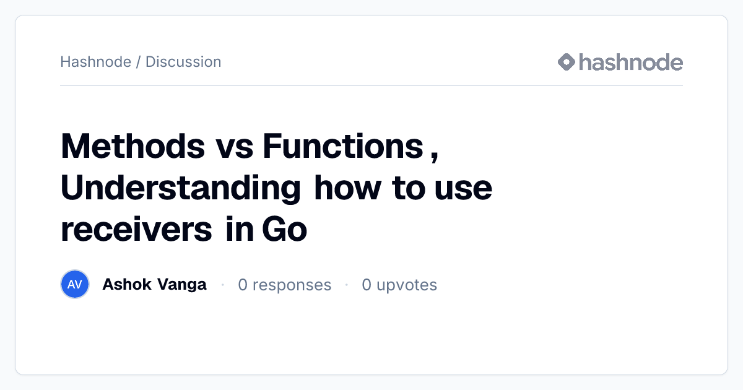Click dot separator after author name
The image size is (743, 390).
click(222, 285)
